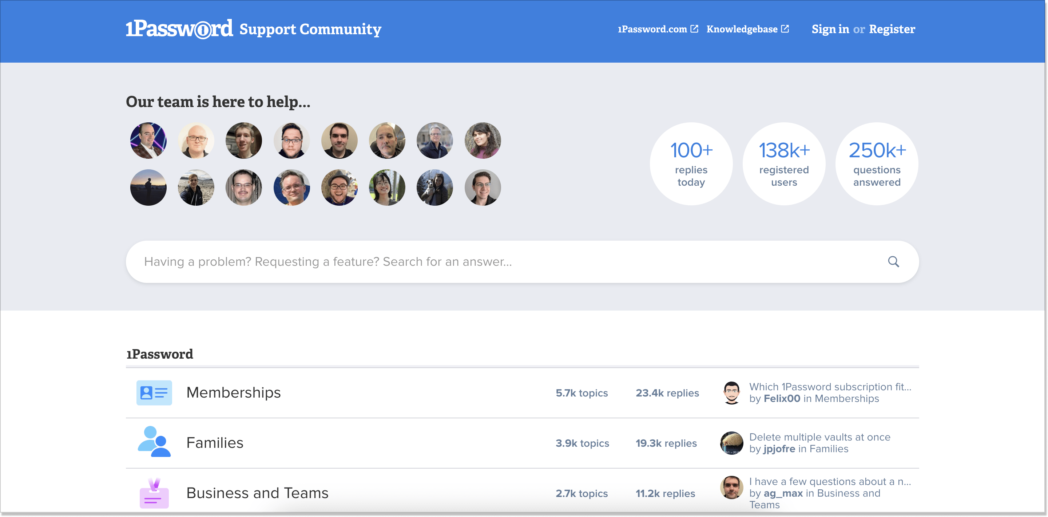This screenshot has width=1048, height=517.
Task: Open 'I have a few questions about a n...' post
Action: click(x=830, y=482)
